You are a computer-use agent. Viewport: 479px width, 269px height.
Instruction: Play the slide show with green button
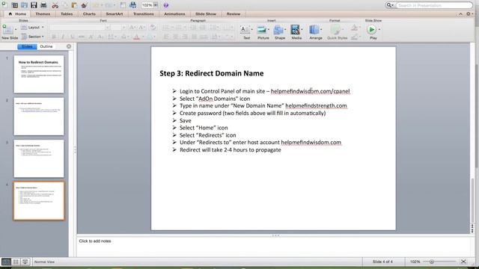[x=372, y=30]
